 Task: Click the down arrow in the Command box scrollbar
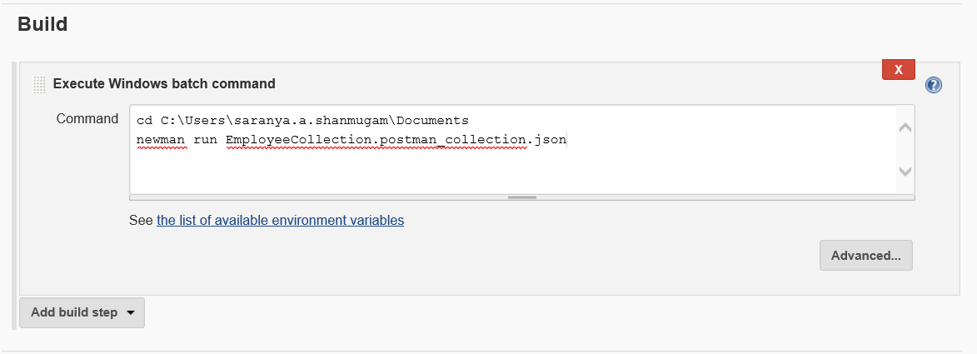click(x=905, y=171)
